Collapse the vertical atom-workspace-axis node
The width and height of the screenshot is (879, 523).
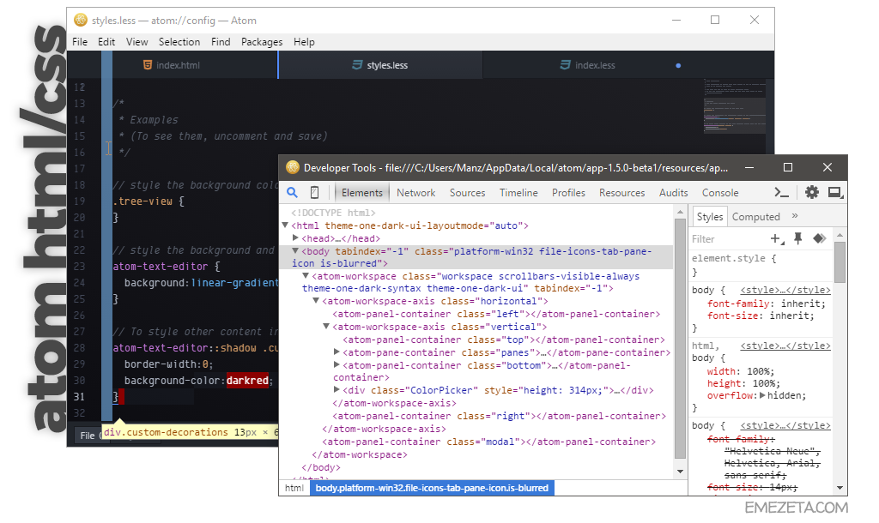coord(325,327)
